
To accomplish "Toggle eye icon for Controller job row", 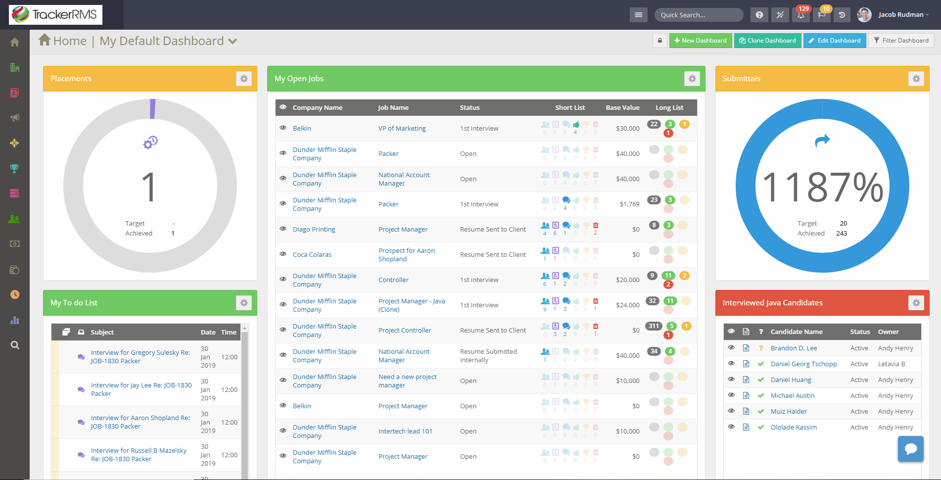I will (x=283, y=279).
